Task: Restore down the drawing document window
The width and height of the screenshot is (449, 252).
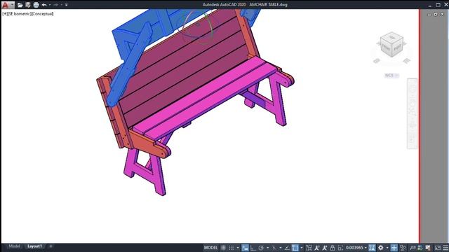Action: (436, 14)
